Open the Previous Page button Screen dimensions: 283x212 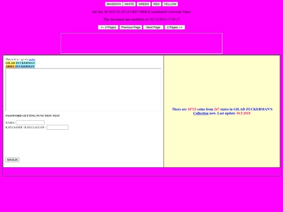[x=130, y=27]
